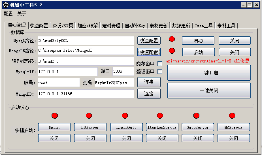262x155 pixels.
Task: Click 关闭 button under GateServer
Action: point(198,138)
